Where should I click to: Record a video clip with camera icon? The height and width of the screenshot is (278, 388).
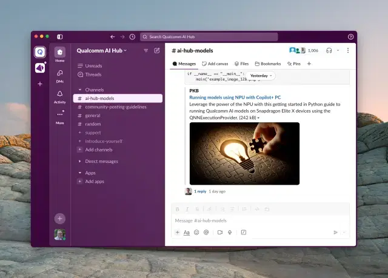coord(220,232)
